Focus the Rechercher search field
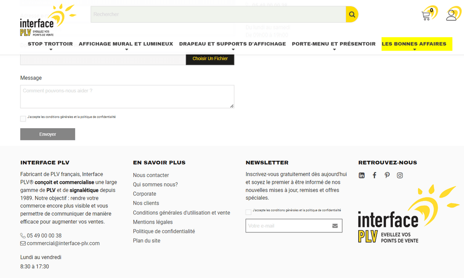Viewport: 464px width, 278px height. pyautogui.click(x=218, y=14)
